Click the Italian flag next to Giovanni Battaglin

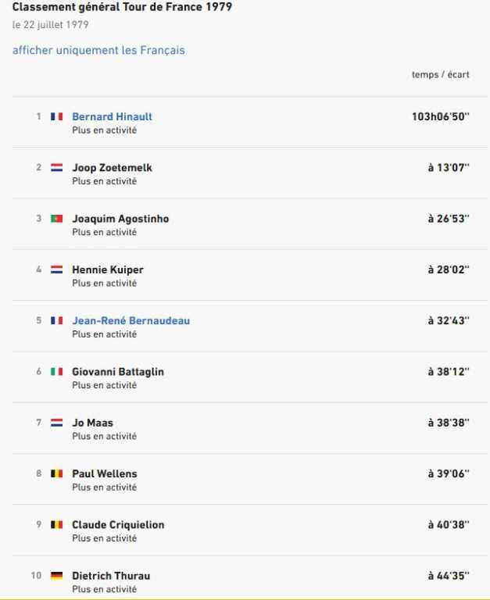[56, 372]
